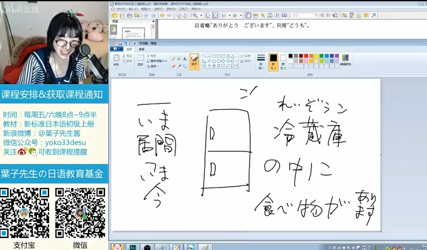Select Color 1 foreground box
427x250 pixels.
tap(274, 62)
